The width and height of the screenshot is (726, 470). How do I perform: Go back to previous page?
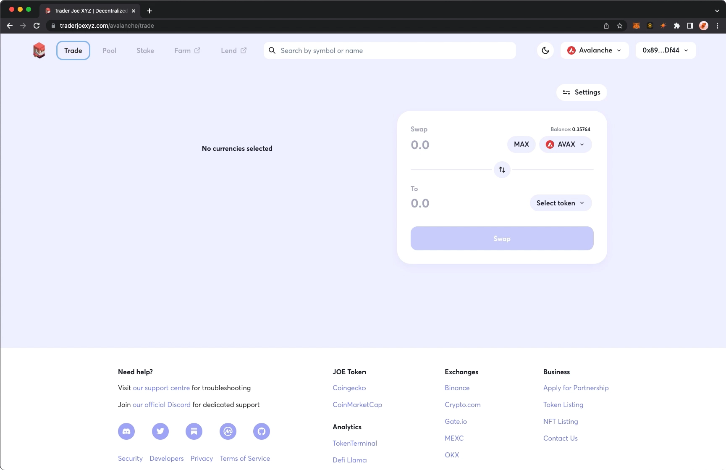10,26
